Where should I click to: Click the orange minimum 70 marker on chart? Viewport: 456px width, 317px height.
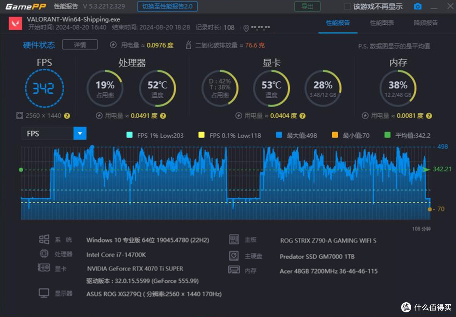click(x=429, y=210)
